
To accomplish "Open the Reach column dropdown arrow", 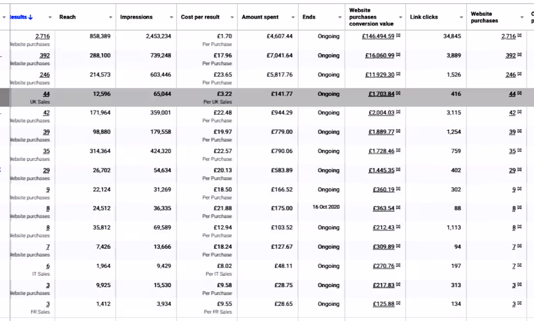I will click(x=111, y=17).
